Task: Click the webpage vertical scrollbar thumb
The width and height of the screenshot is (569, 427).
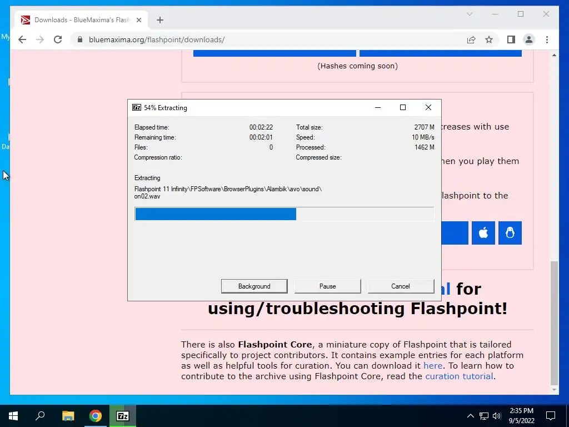Action: (554, 323)
